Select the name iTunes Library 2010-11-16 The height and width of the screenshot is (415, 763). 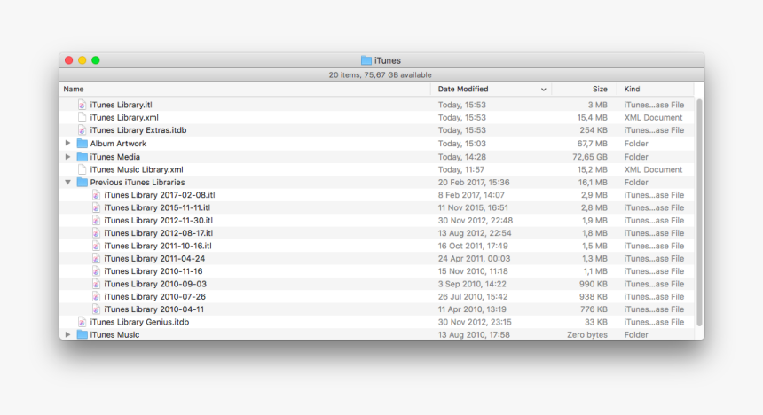point(153,271)
